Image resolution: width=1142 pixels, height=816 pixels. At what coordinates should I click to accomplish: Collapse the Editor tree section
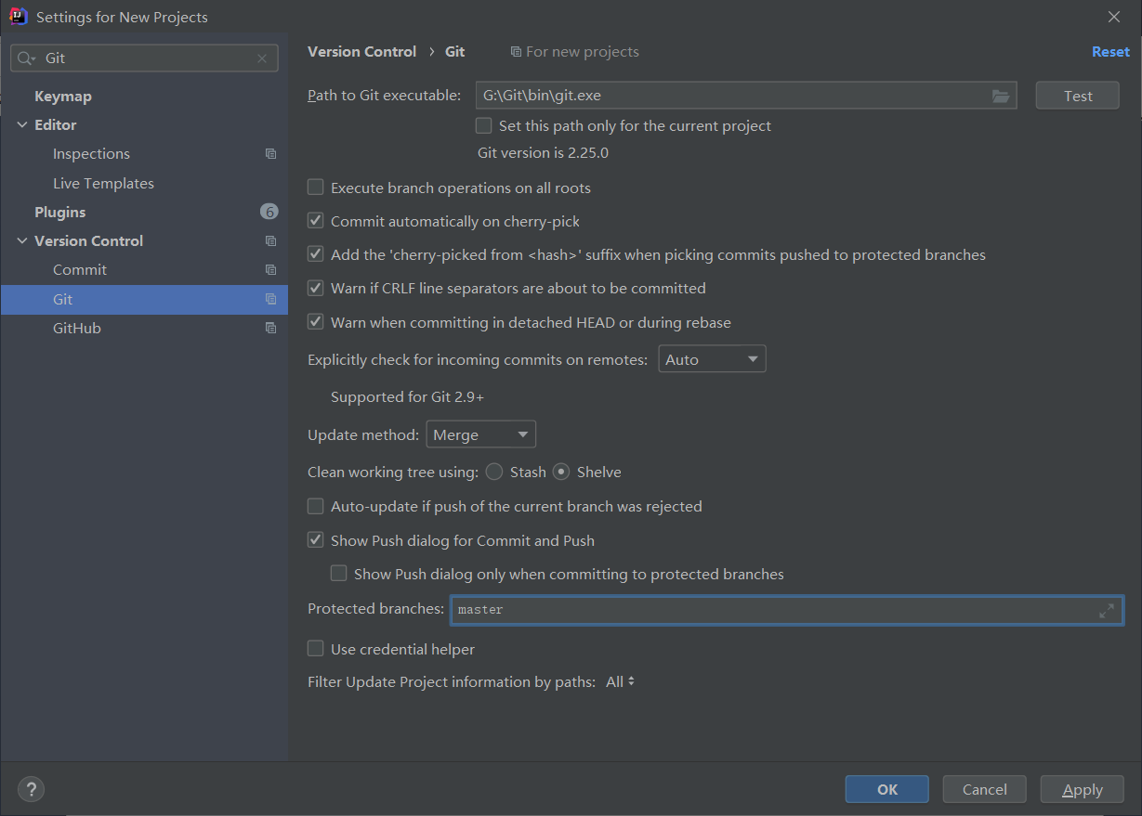[22, 125]
